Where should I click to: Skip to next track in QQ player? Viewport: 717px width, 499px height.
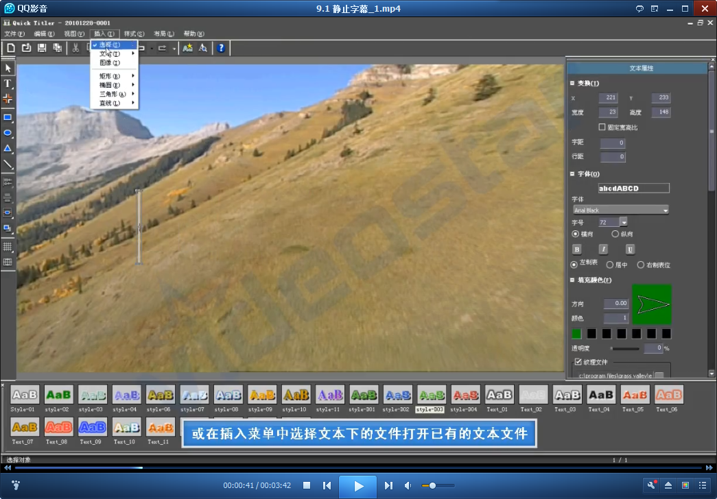click(388, 485)
